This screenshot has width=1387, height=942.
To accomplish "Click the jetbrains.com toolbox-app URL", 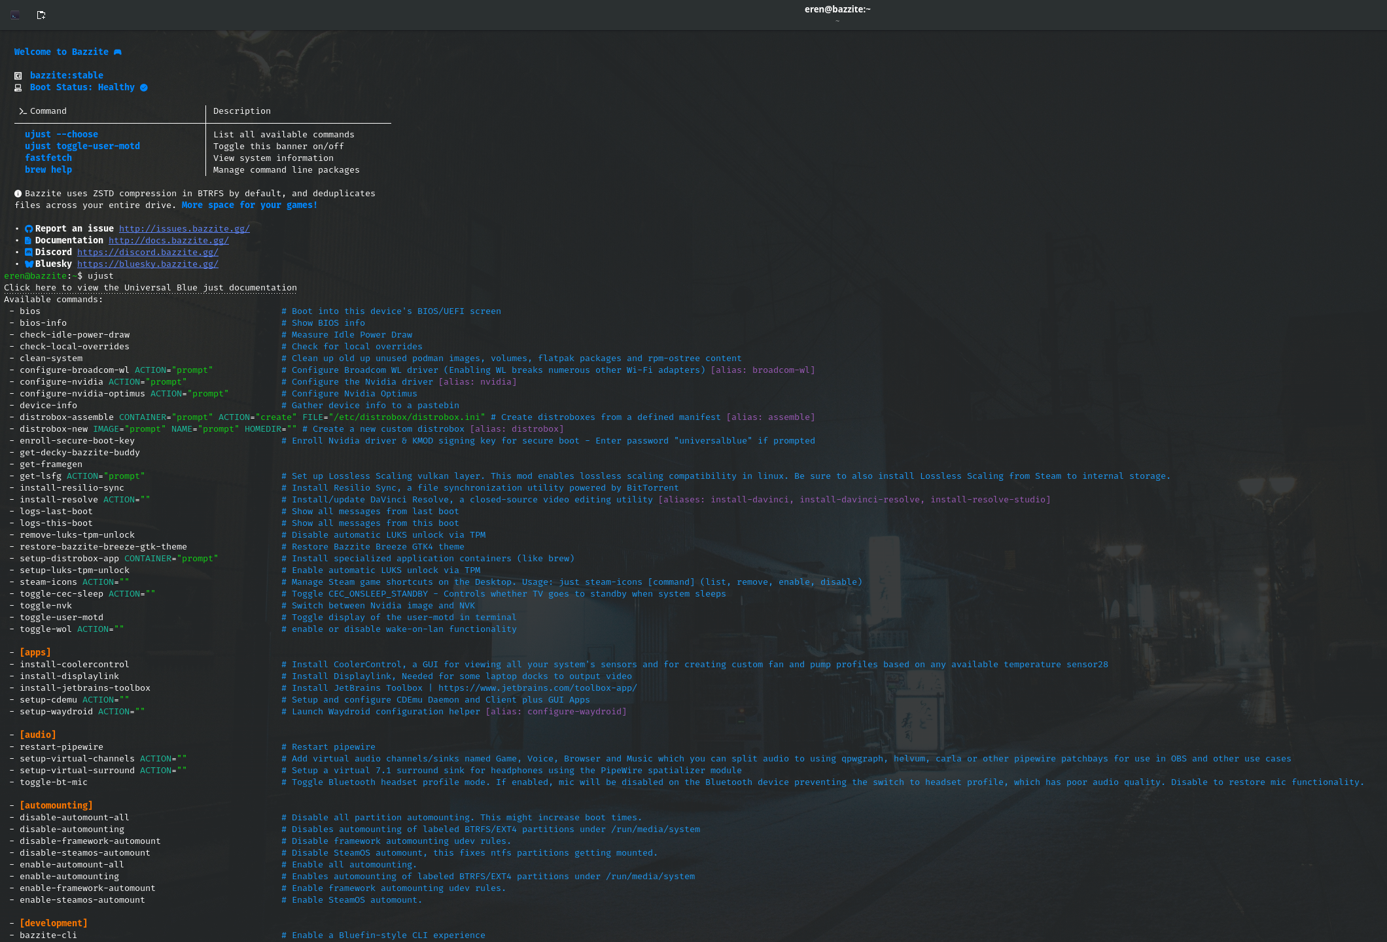I will pyautogui.click(x=536, y=688).
